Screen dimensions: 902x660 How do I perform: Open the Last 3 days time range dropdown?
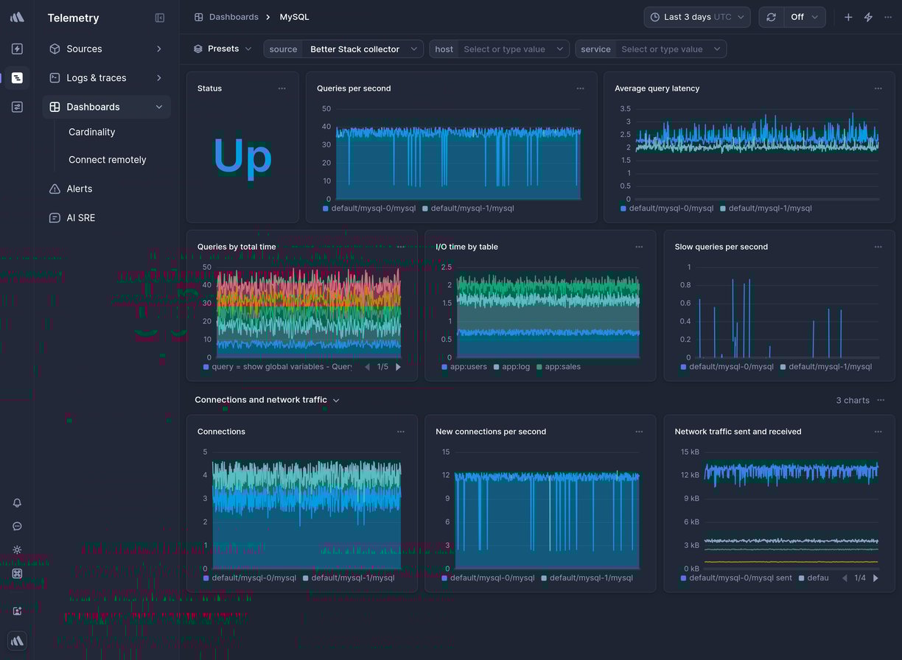(x=696, y=16)
